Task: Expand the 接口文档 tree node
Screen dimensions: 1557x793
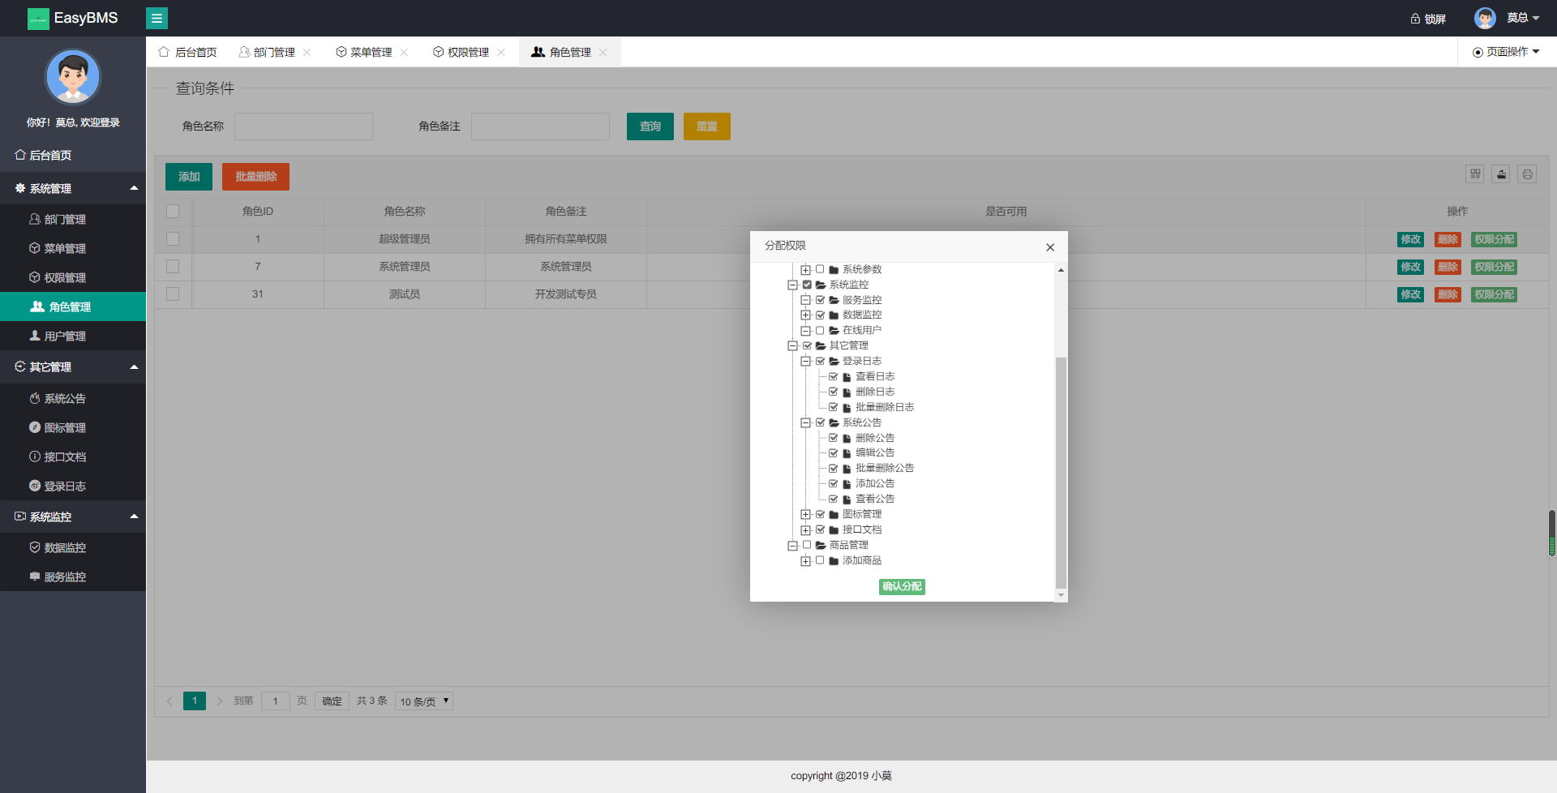Action: click(x=805, y=530)
